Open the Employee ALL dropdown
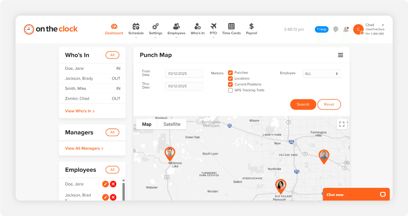This screenshot has width=408, height=216. 322,74
